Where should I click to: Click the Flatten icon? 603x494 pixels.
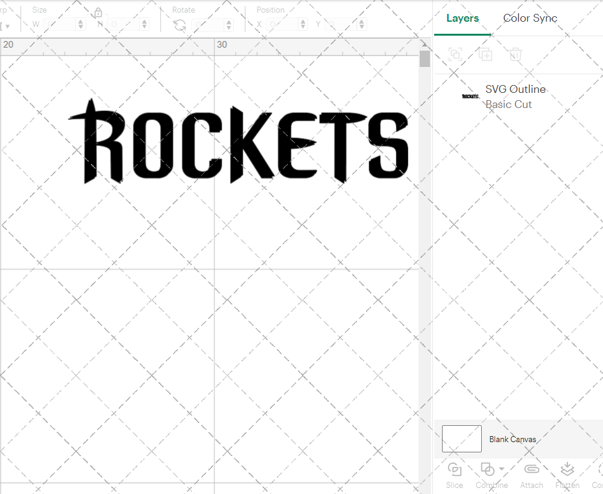click(x=567, y=469)
